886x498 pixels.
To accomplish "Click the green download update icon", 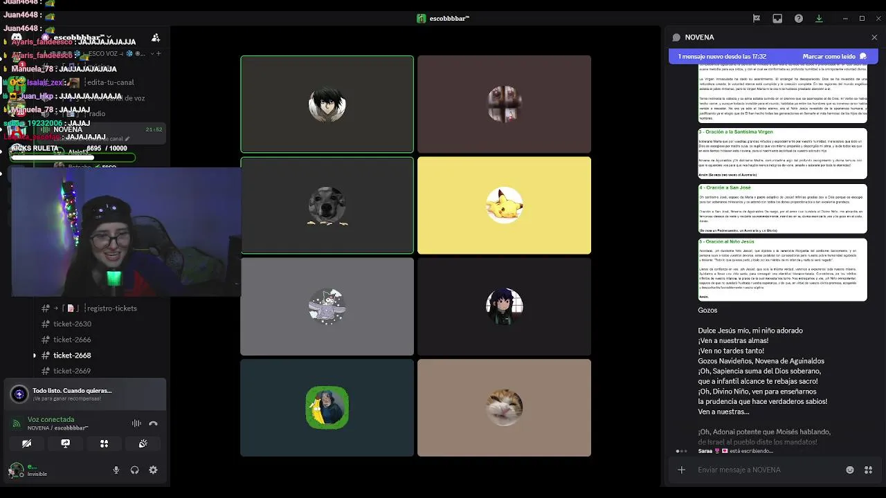I will point(819,19).
